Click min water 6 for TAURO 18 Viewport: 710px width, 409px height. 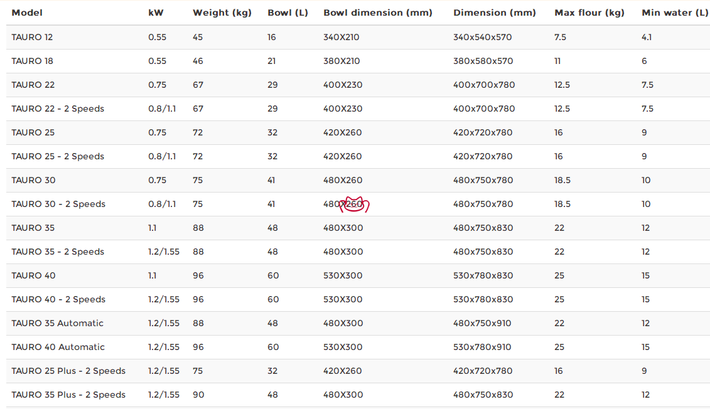point(644,61)
